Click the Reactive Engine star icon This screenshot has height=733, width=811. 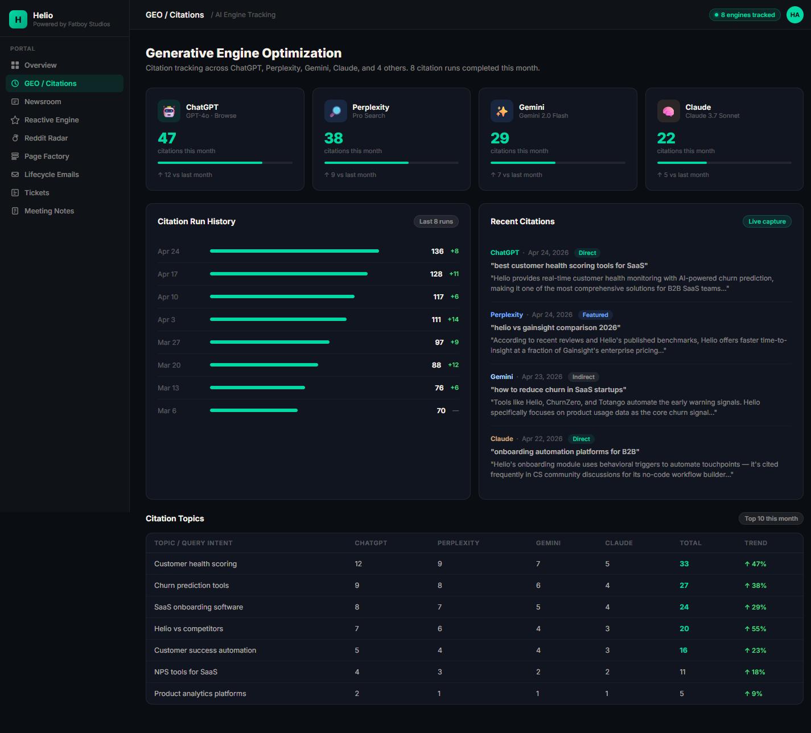point(15,120)
